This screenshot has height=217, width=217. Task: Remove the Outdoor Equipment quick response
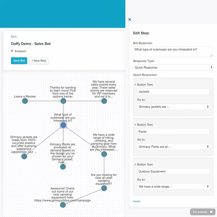pyautogui.click(x=135, y=164)
